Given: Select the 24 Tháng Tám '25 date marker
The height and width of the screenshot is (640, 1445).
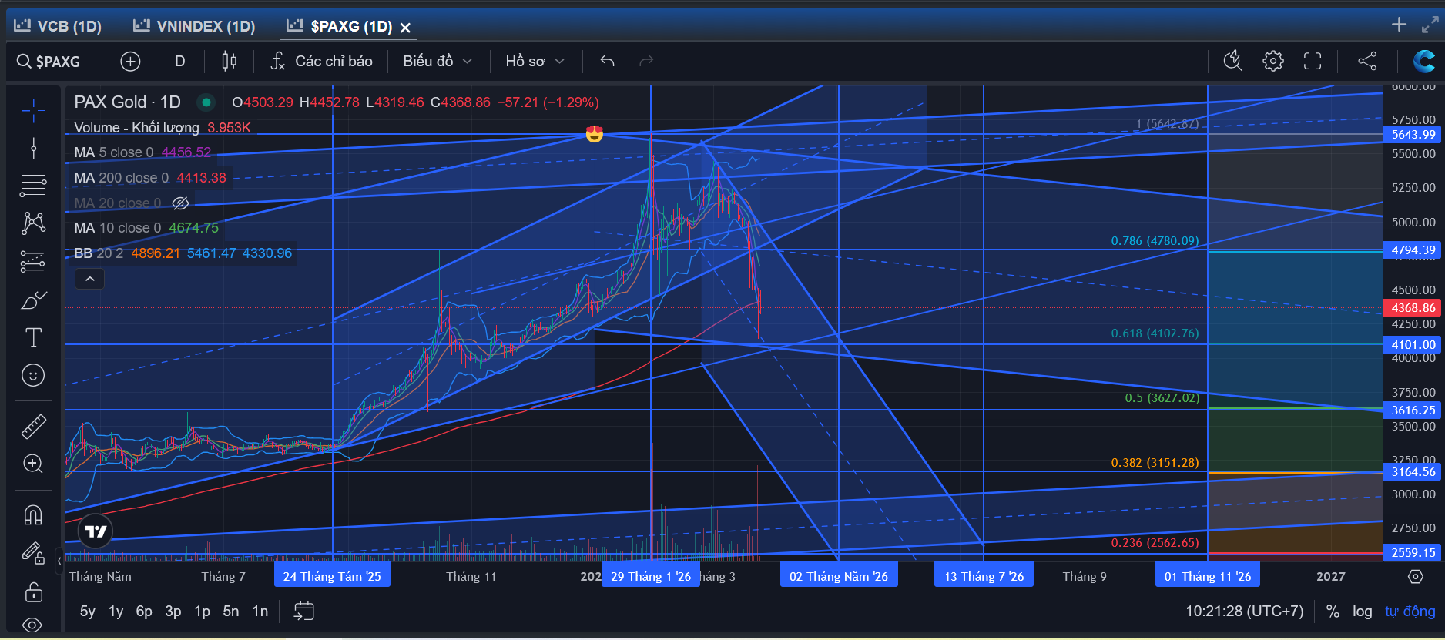Looking at the screenshot, I should (332, 577).
